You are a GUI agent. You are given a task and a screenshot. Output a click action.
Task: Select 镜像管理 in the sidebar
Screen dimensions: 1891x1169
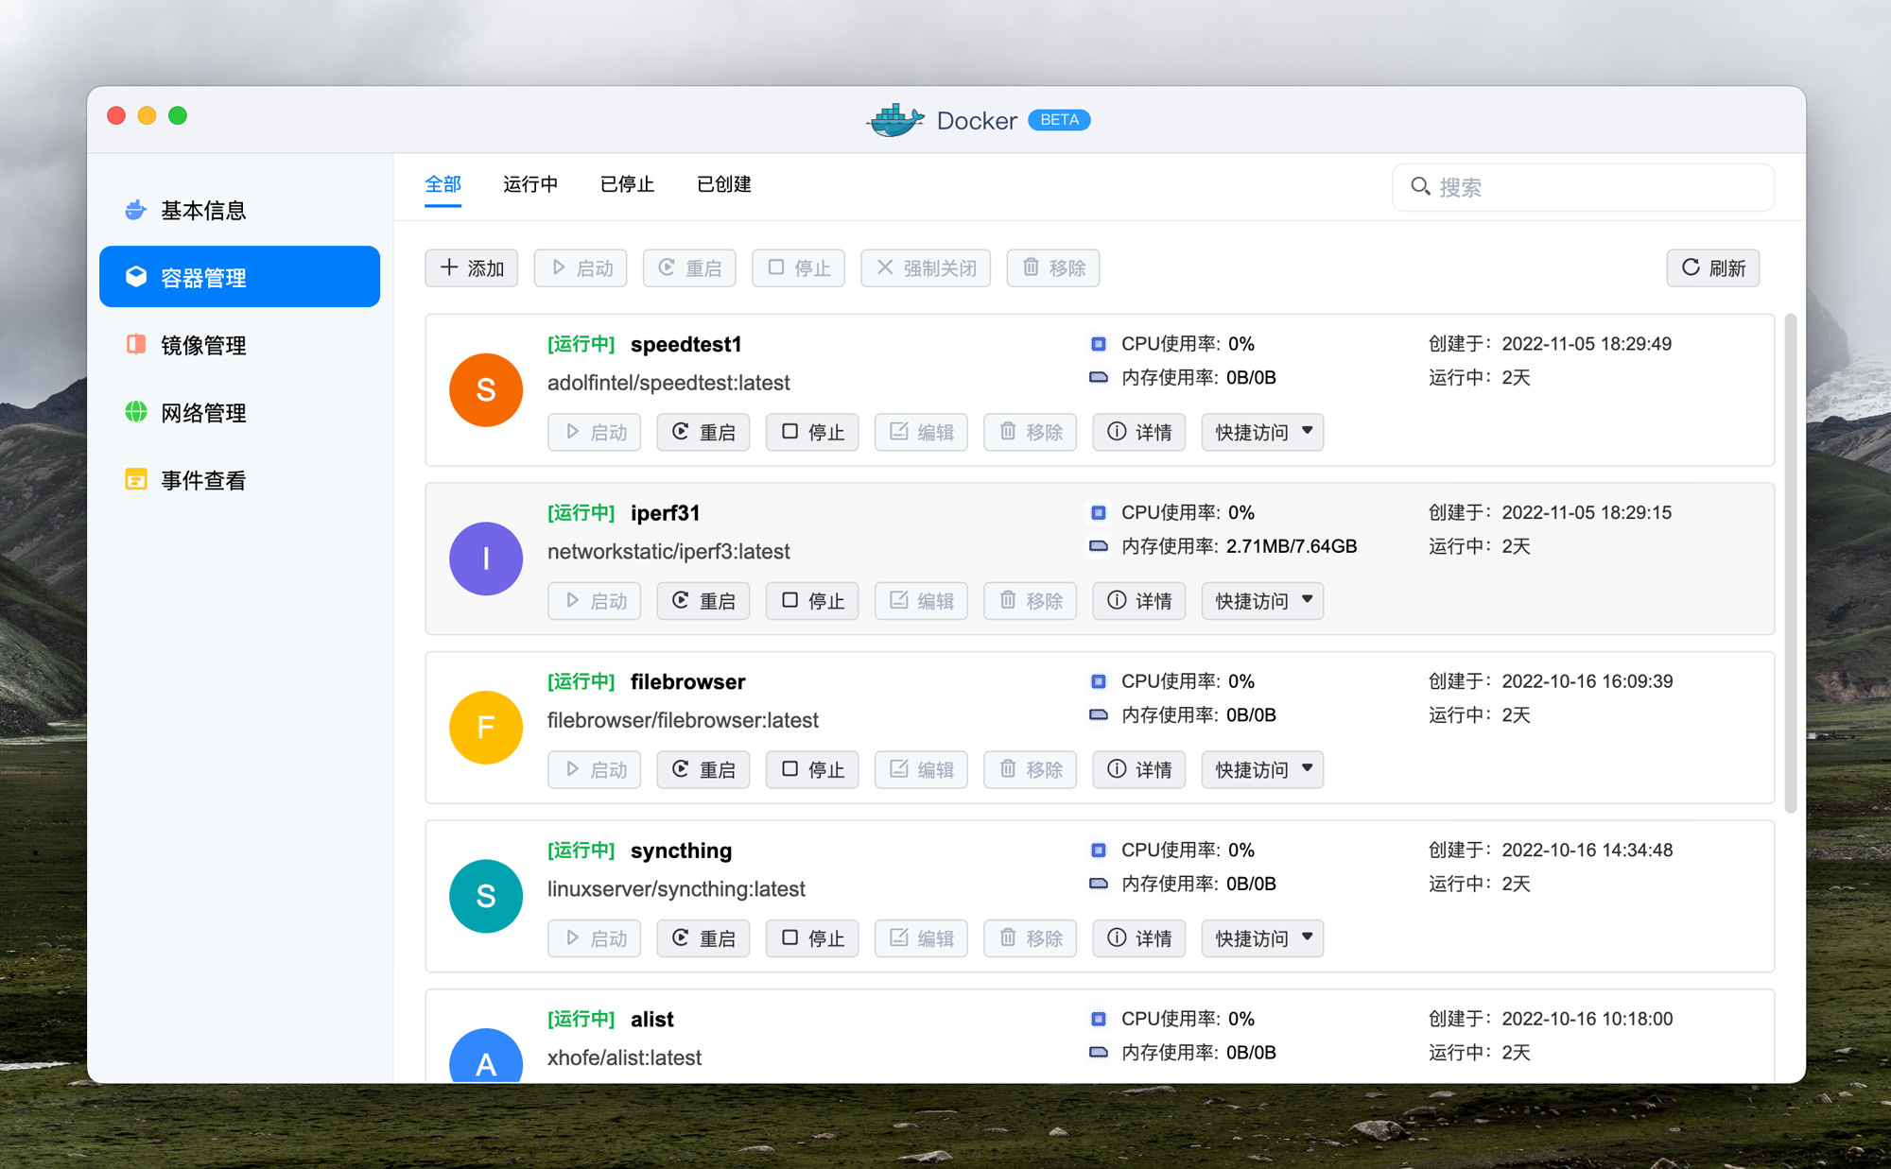202,345
